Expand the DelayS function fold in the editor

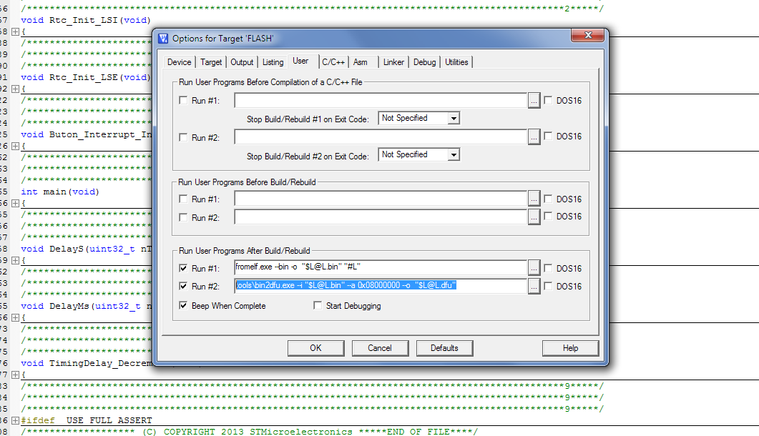pyautogui.click(x=15, y=260)
